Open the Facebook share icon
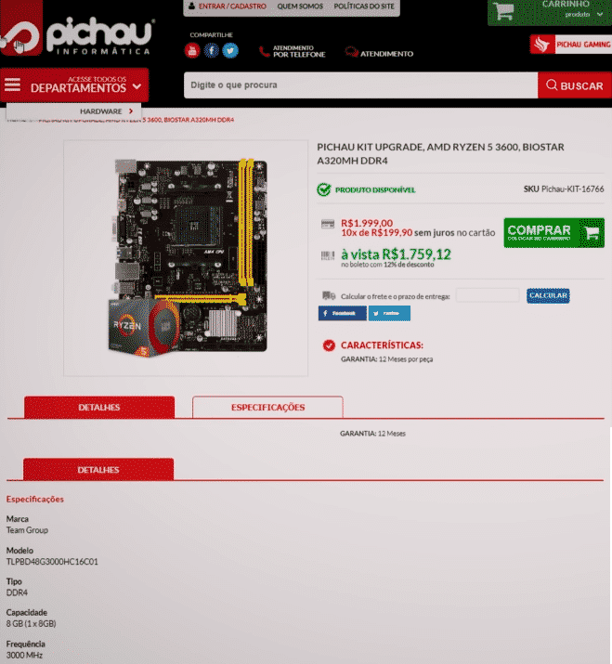Viewport: 612px width, 664px height. click(x=212, y=51)
